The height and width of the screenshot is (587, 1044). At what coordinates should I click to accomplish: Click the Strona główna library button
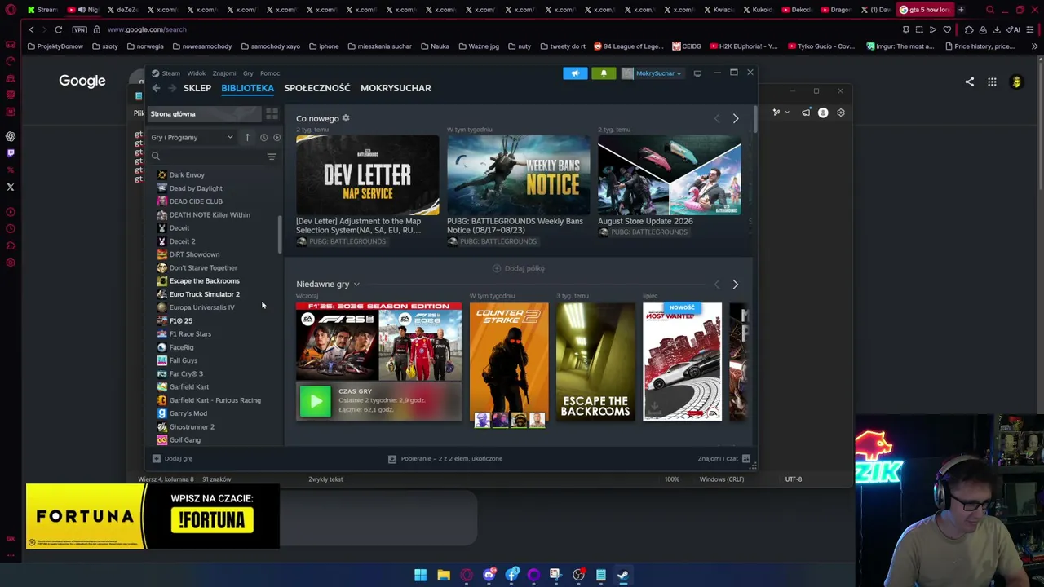pos(205,113)
